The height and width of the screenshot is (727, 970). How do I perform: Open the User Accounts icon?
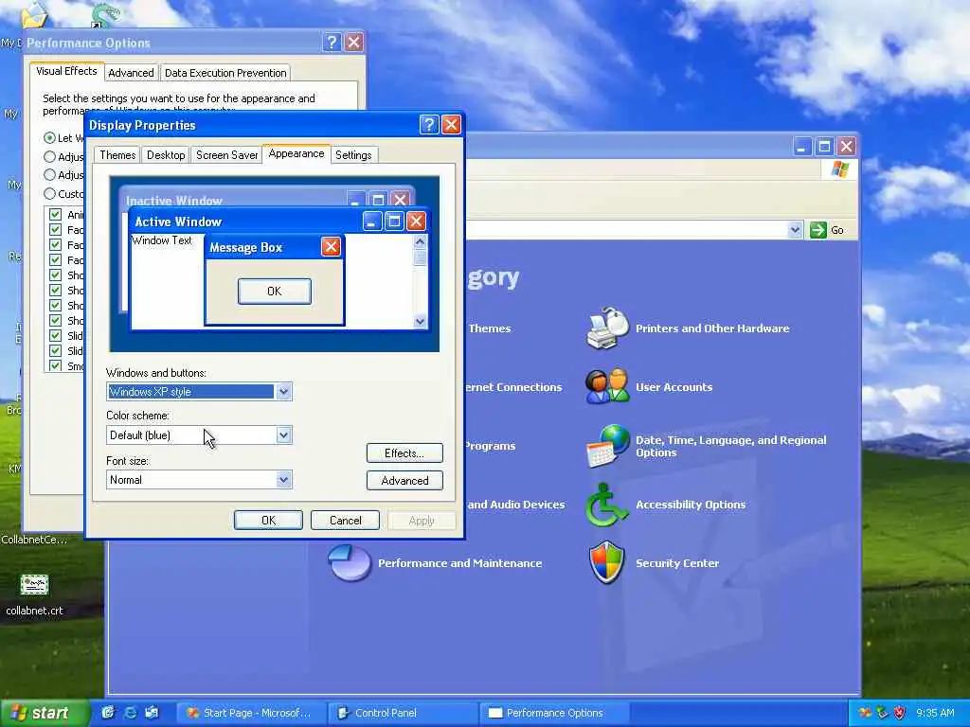(607, 386)
